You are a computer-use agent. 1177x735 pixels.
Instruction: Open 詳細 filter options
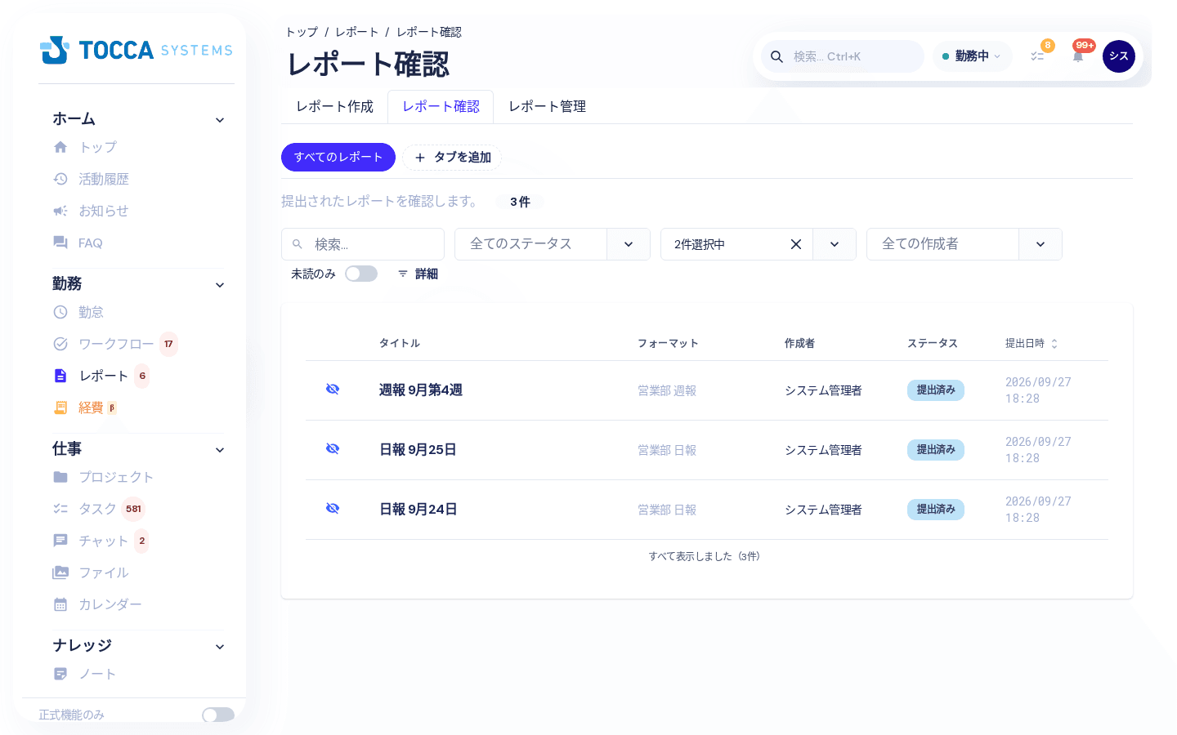click(418, 274)
